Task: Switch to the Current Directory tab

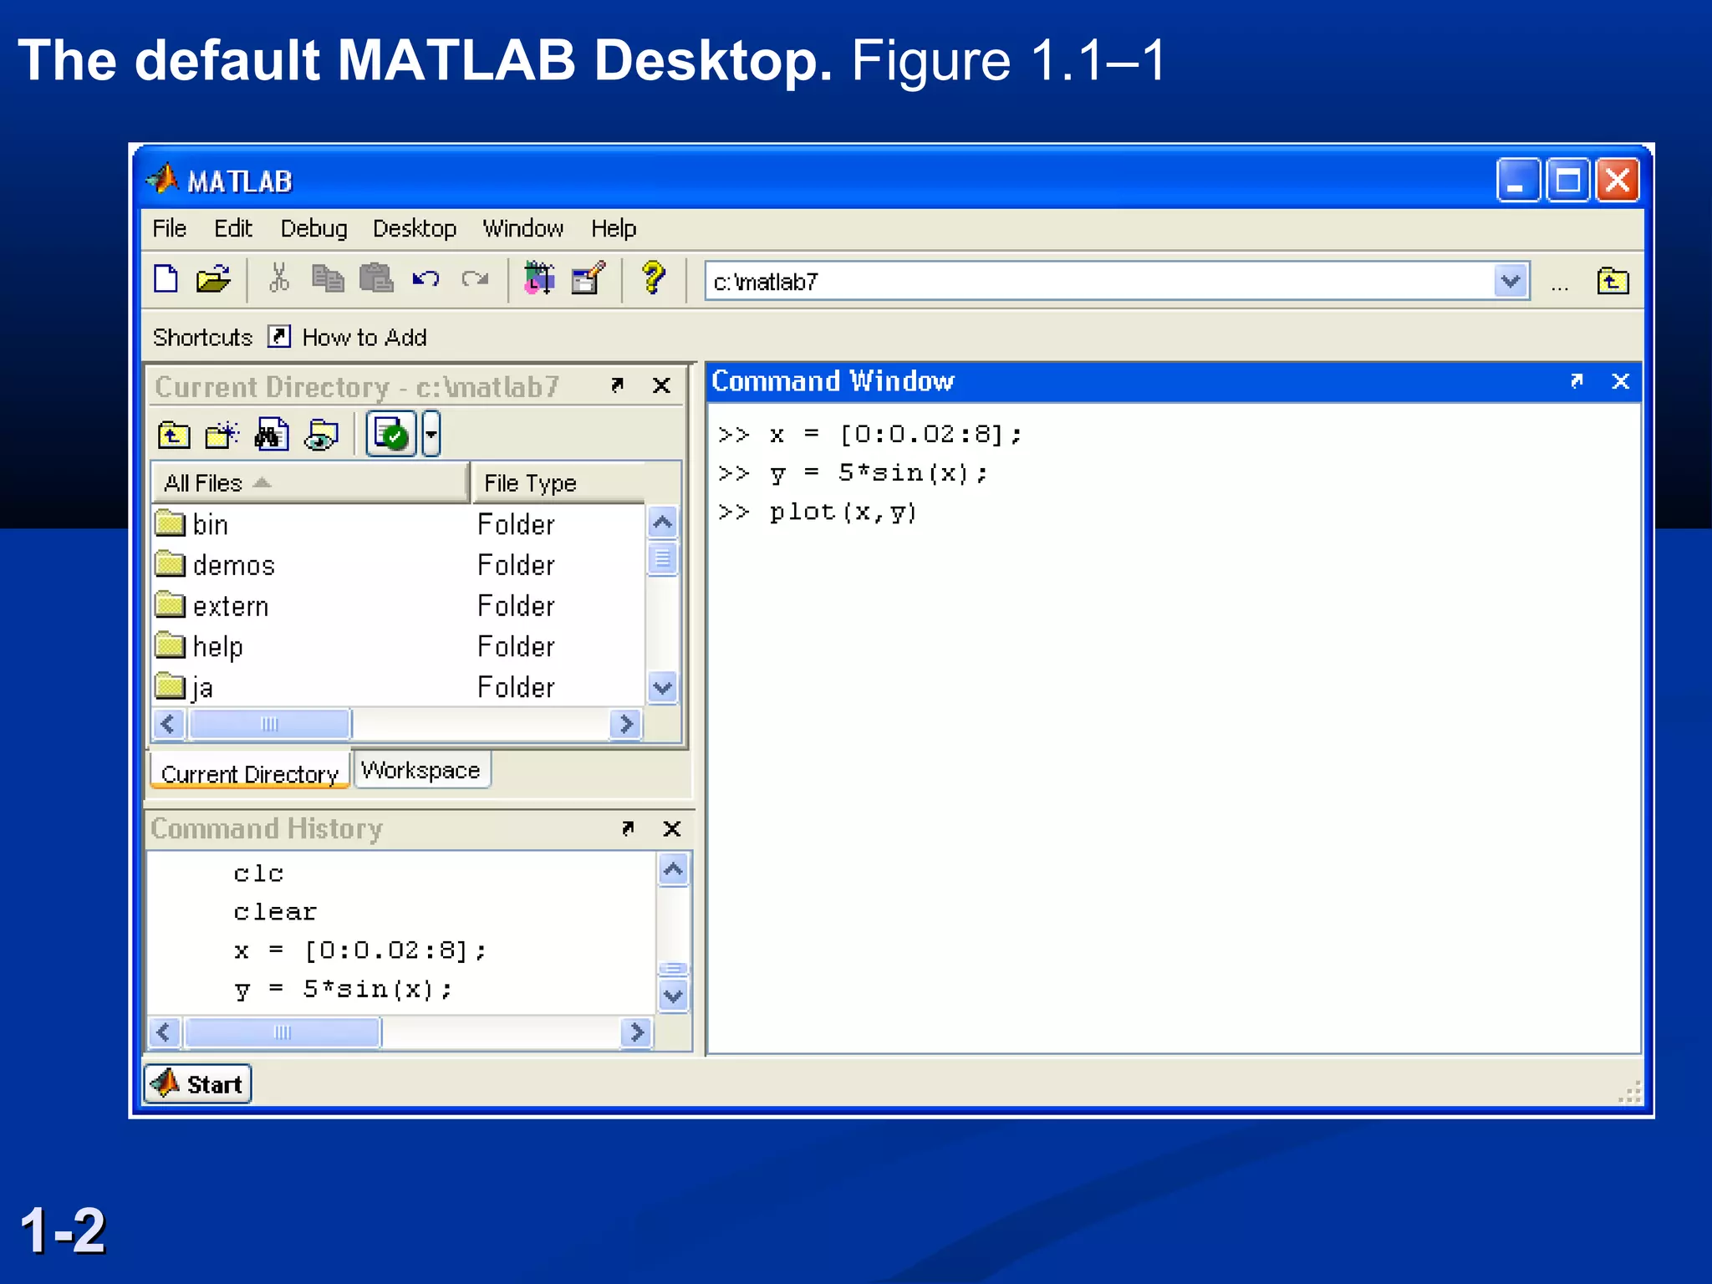Action: point(250,772)
